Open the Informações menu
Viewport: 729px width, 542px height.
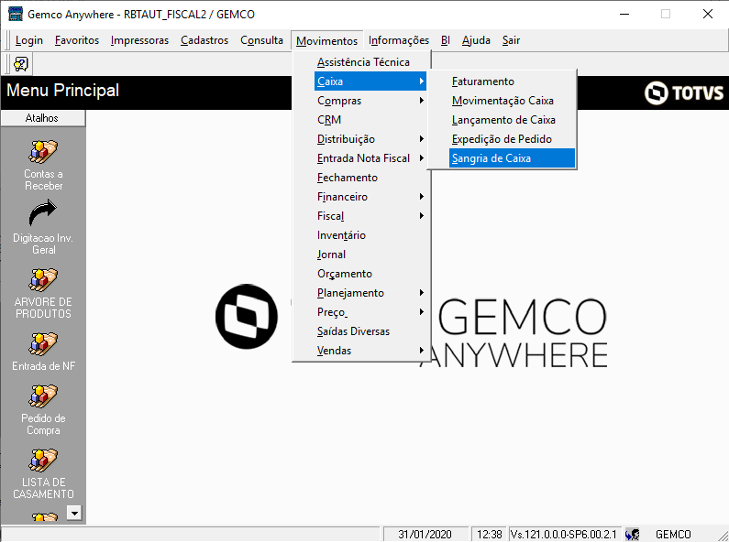(399, 40)
